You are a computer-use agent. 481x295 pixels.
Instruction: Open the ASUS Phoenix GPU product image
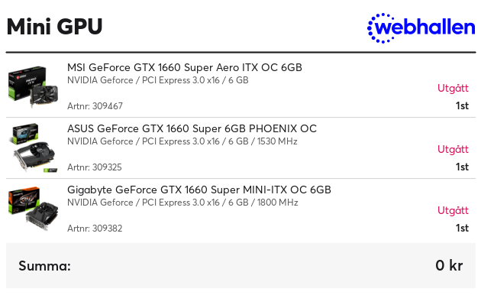pyautogui.click(x=33, y=147)
